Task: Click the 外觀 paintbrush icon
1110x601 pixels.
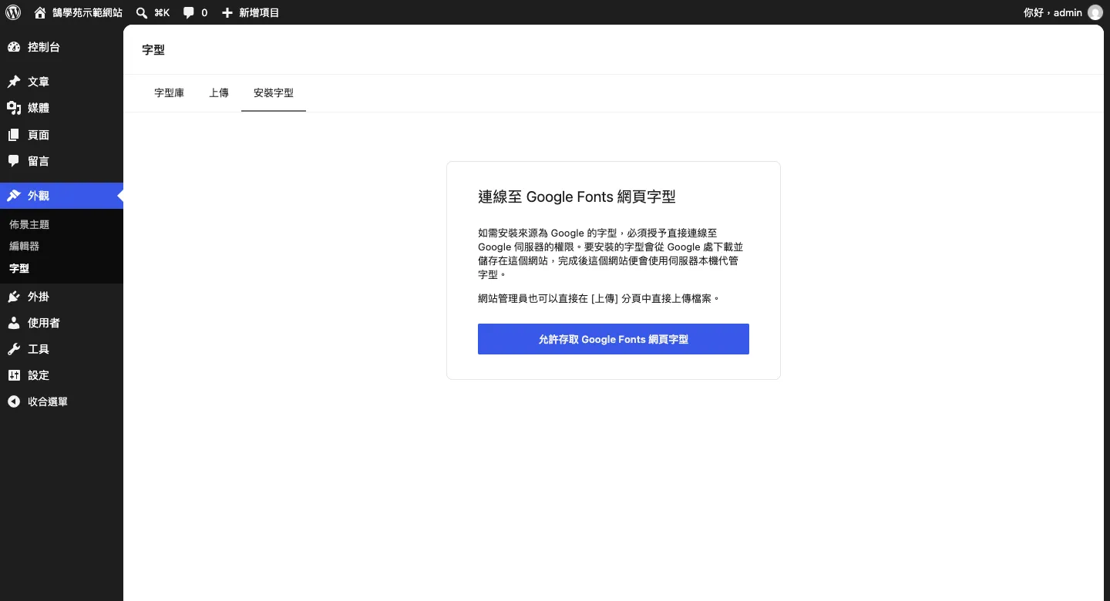Action: click(14, 196)
